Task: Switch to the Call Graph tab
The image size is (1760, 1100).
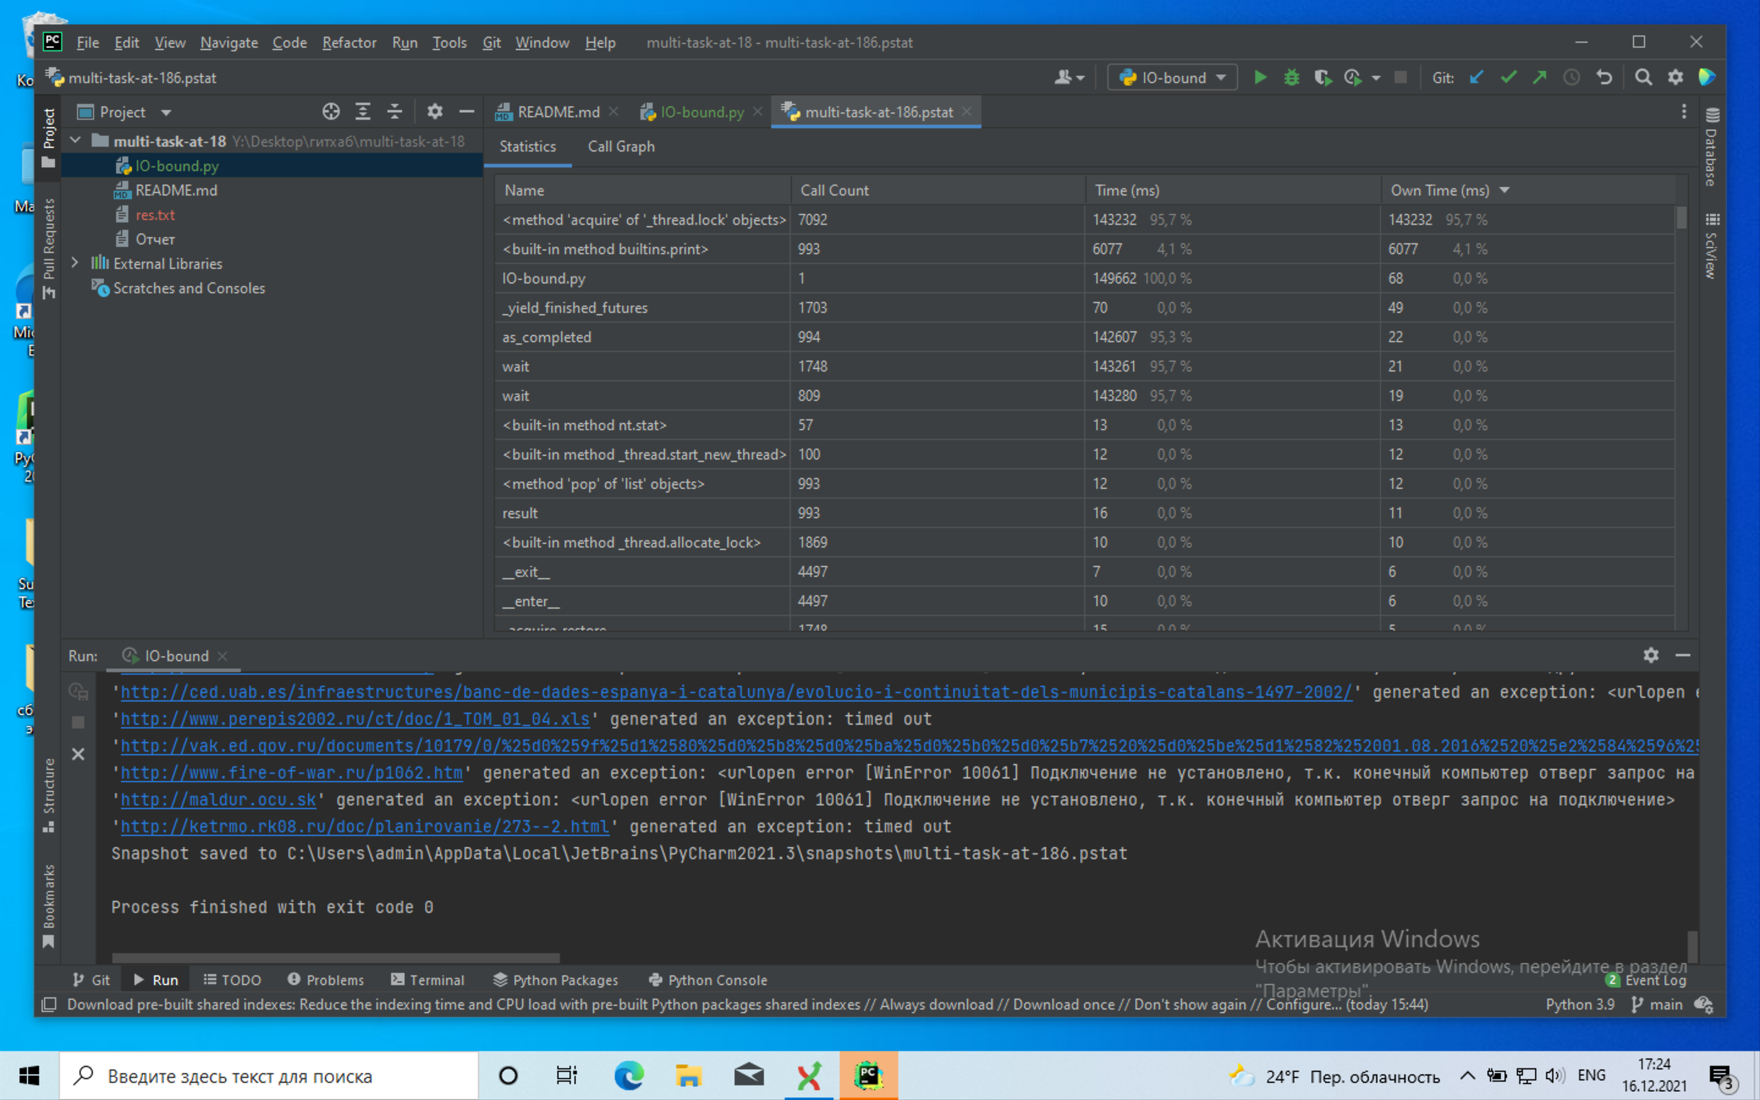Action: pos(620,146)
